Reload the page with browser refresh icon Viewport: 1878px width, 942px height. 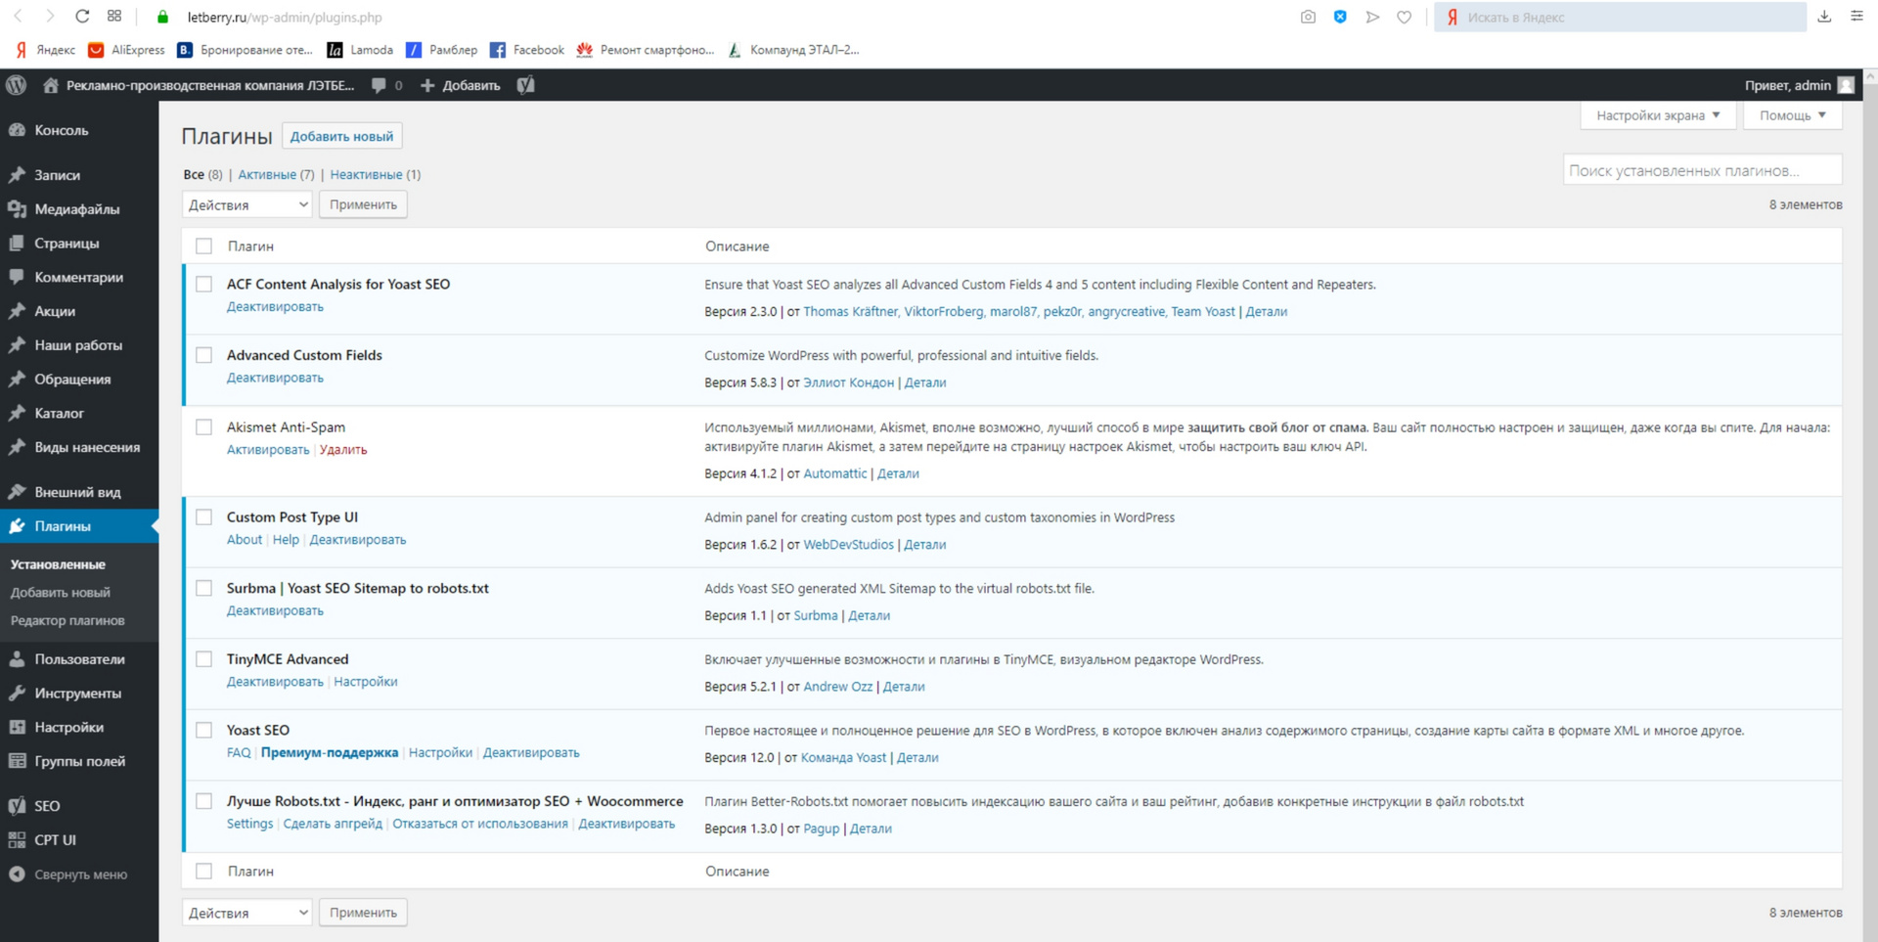click(x=82, y=17)
